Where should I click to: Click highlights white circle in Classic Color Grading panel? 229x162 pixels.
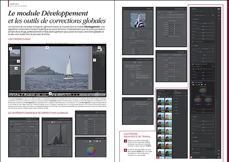coord(97,141)
